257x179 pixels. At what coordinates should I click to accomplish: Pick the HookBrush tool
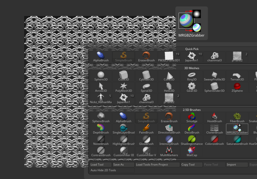point(215,118)
